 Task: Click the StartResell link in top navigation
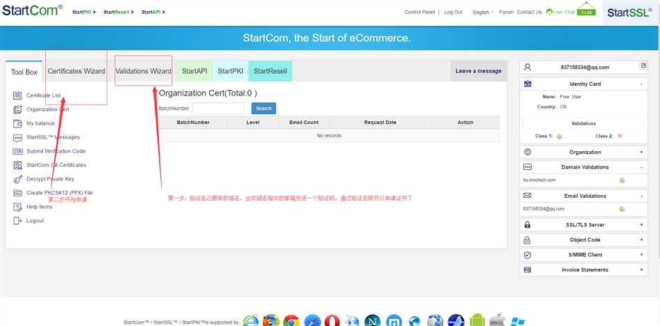pos(118,13)
